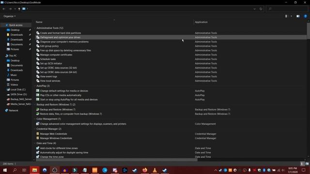This screenshot has width=310, height=174.
Task: Select 'Manage Web Credentials'
Action: point(53,134)
